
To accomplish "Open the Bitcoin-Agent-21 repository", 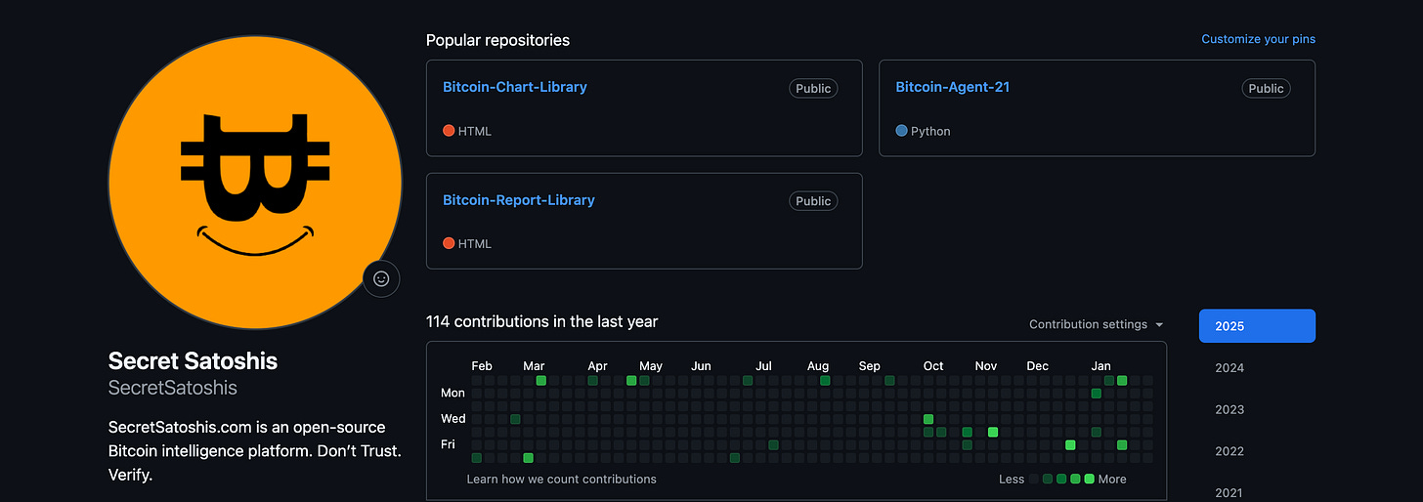I will click(953, 87).
